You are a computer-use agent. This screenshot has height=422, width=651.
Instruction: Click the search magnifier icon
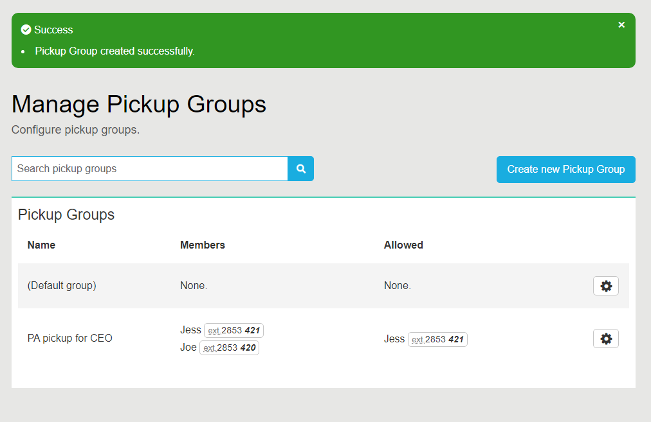pos(300,168)
